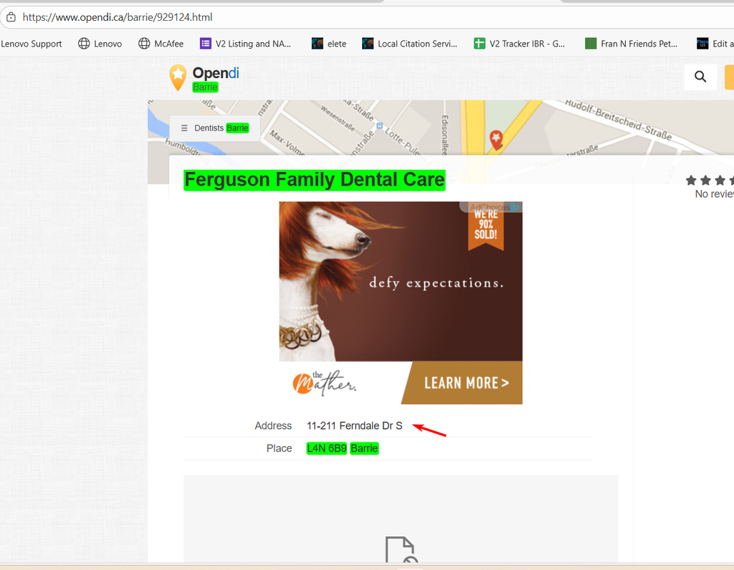Open the V2 Tracker IBR bookmark
Image resolution: width=734 pixels, height=570 pixels.
520,44
